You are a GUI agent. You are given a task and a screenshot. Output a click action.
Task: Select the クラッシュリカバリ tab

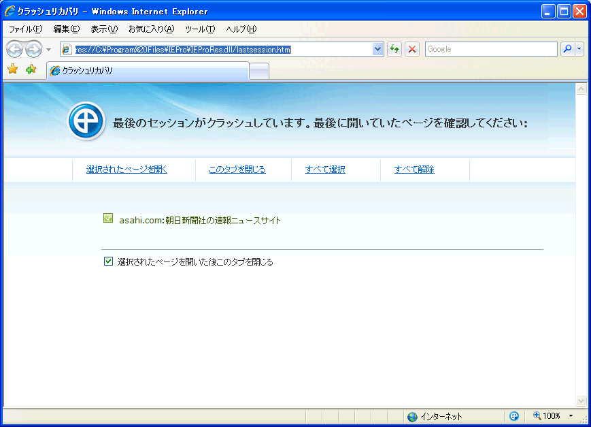pos(148,71)
